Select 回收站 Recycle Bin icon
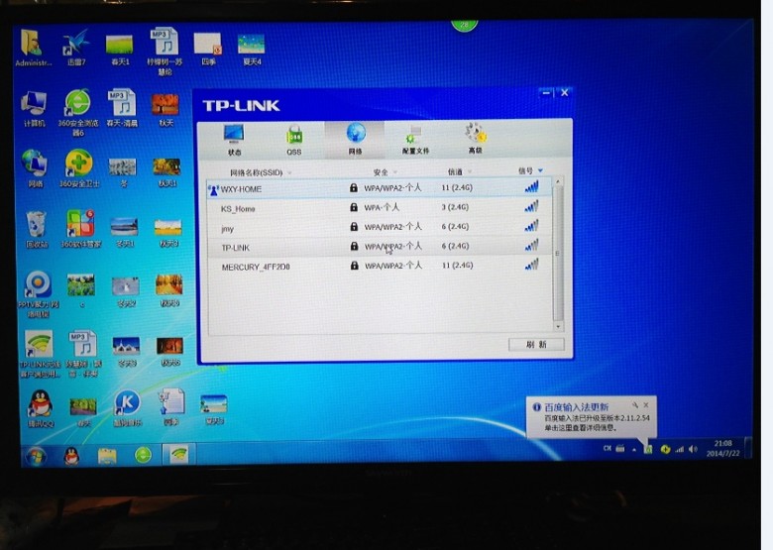Image resolution: width=773 pixels, height=550 pixels. click(37, 230)
